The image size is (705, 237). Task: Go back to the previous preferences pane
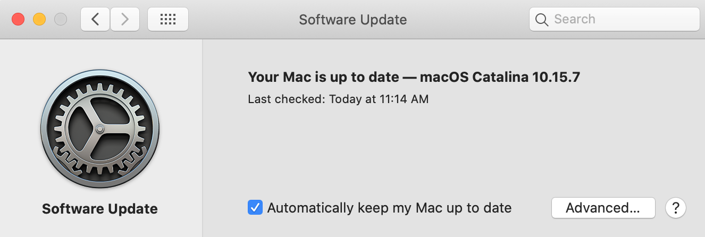(95, 20)
